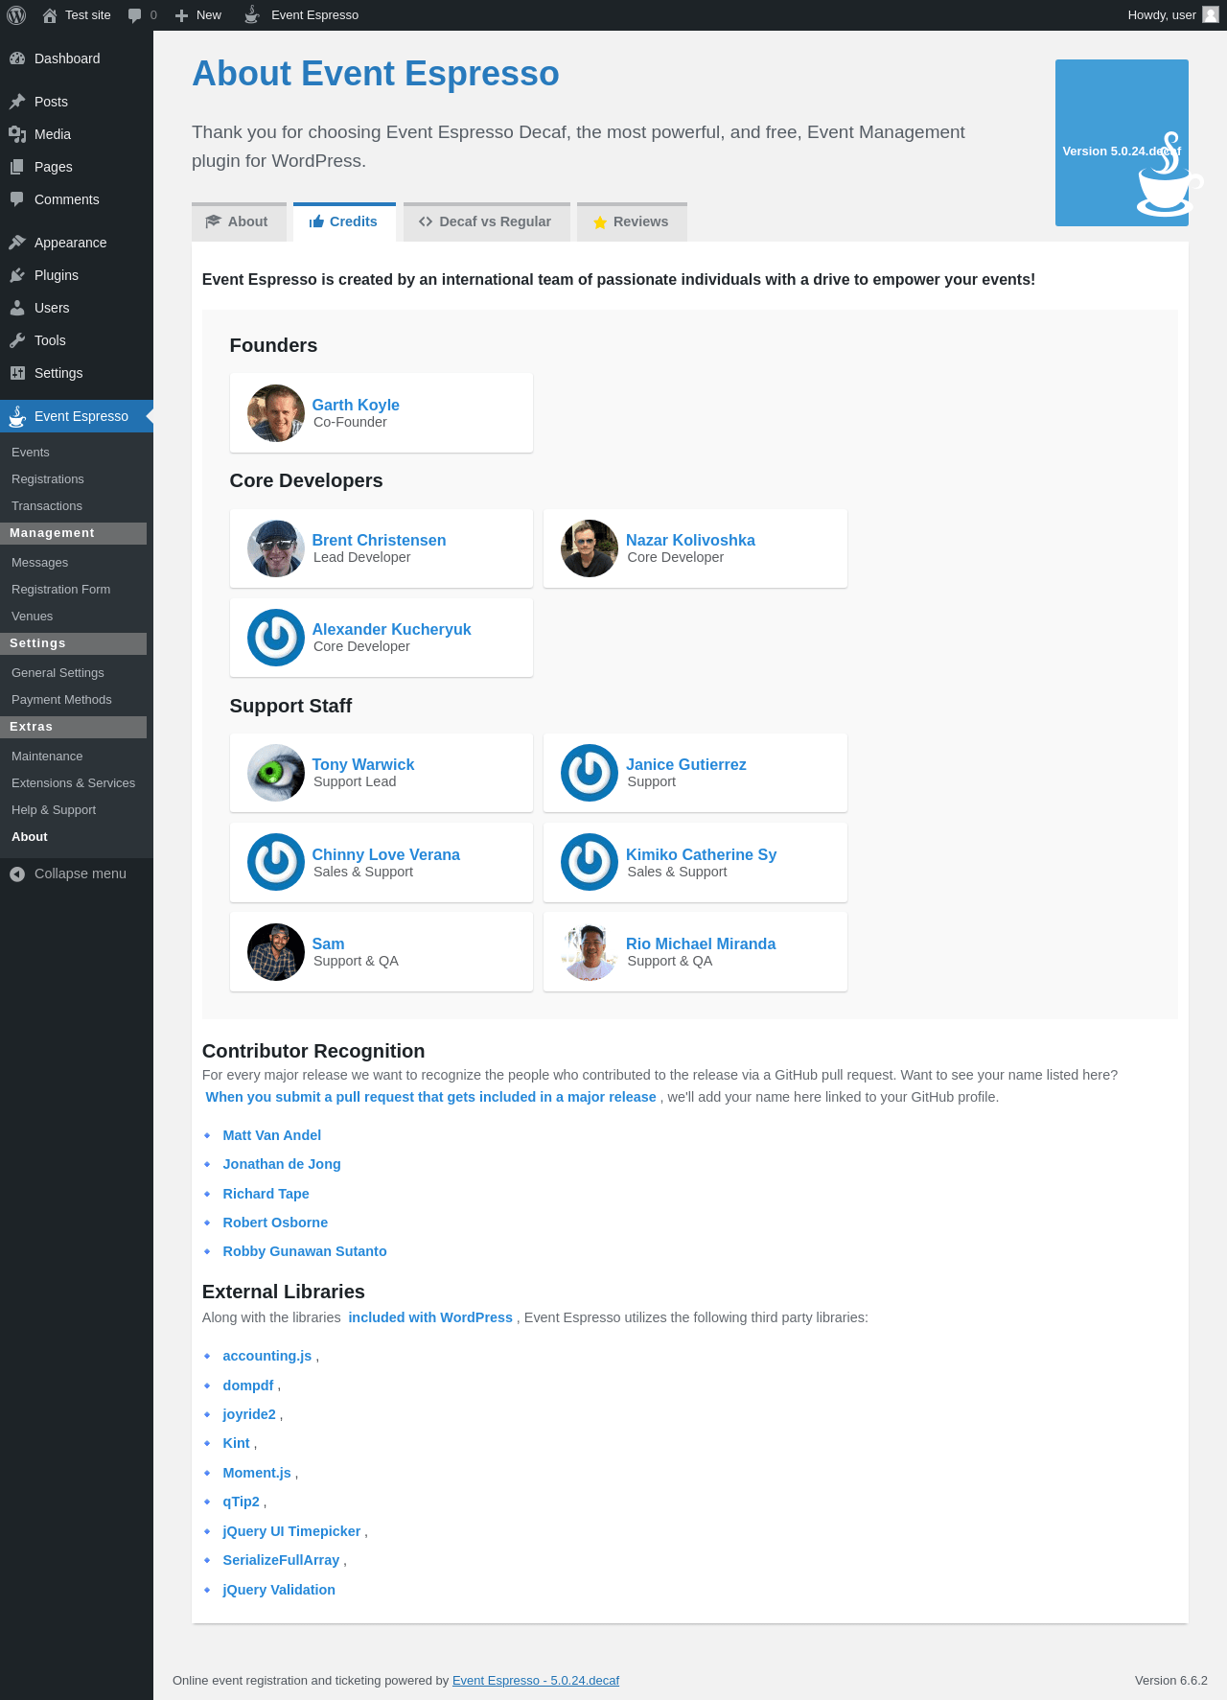Open Brent Christensen's name link
The image size is (1227, 1700).
click(x=379, y=540)
